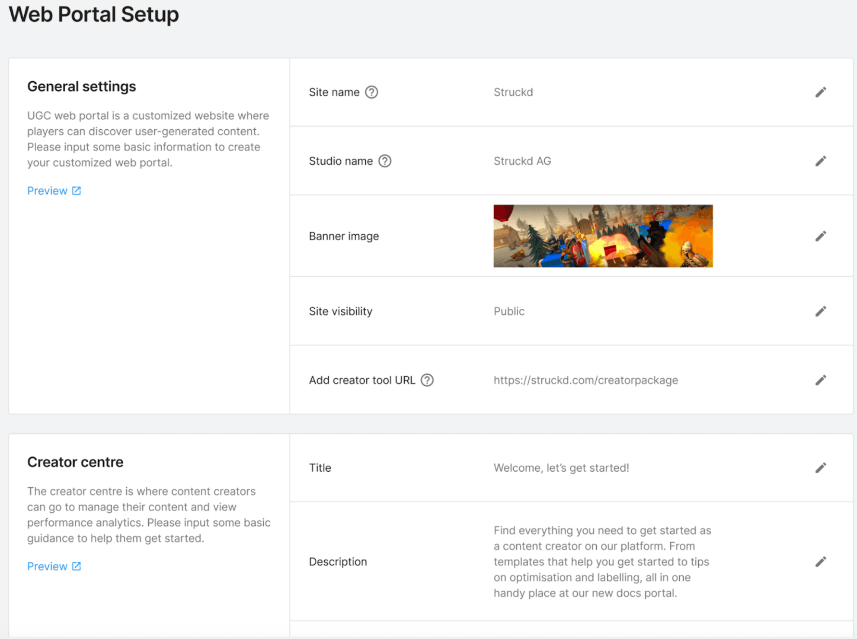Click pencil icon for Description row
Image resolution: width=857 pixels, height=639 pixels.
pyautogui.click(x=820, y=562)
